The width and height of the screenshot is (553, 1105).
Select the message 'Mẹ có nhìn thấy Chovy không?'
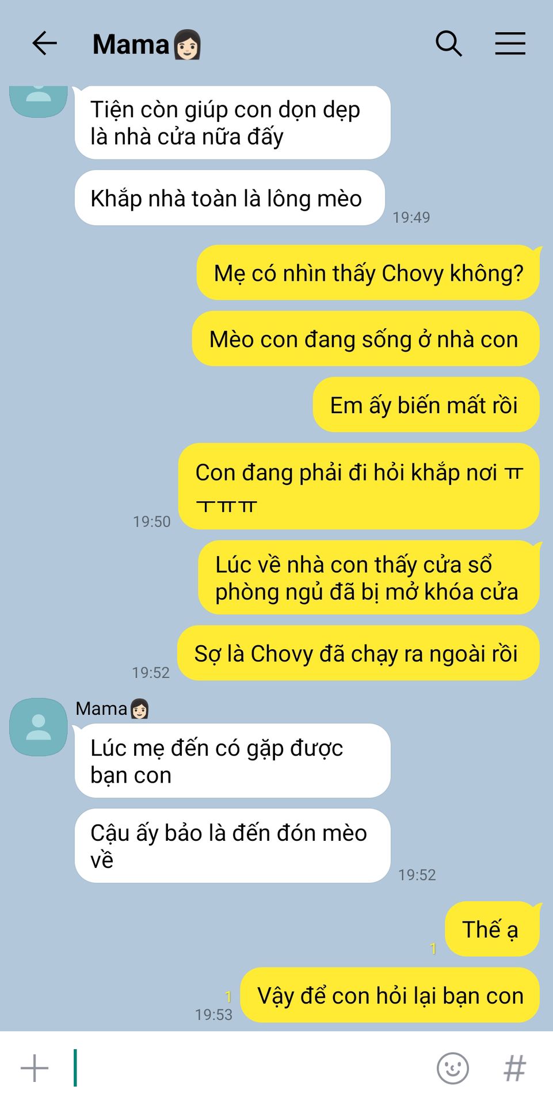(x=368, y=273)
